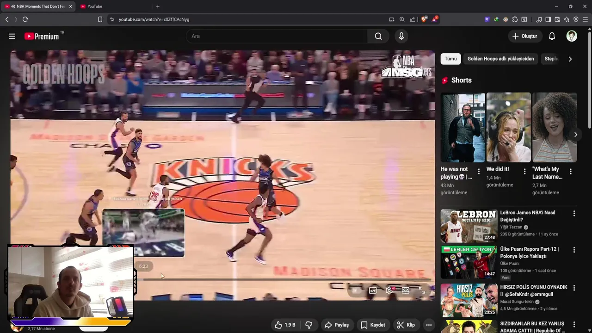Viewport: 592px width, 333px height.
Task: Bookmark this page icon
Action: point(100,19)
